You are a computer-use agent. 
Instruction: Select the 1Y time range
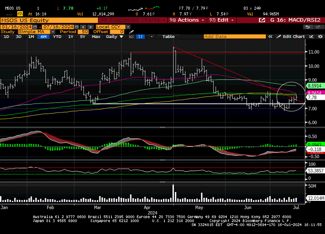tap(71, 37)
